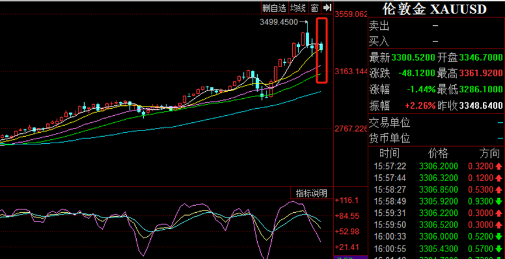Click the down arrow in the 15:58:49 row
The image size is (505, 259).
pos(499,202)
